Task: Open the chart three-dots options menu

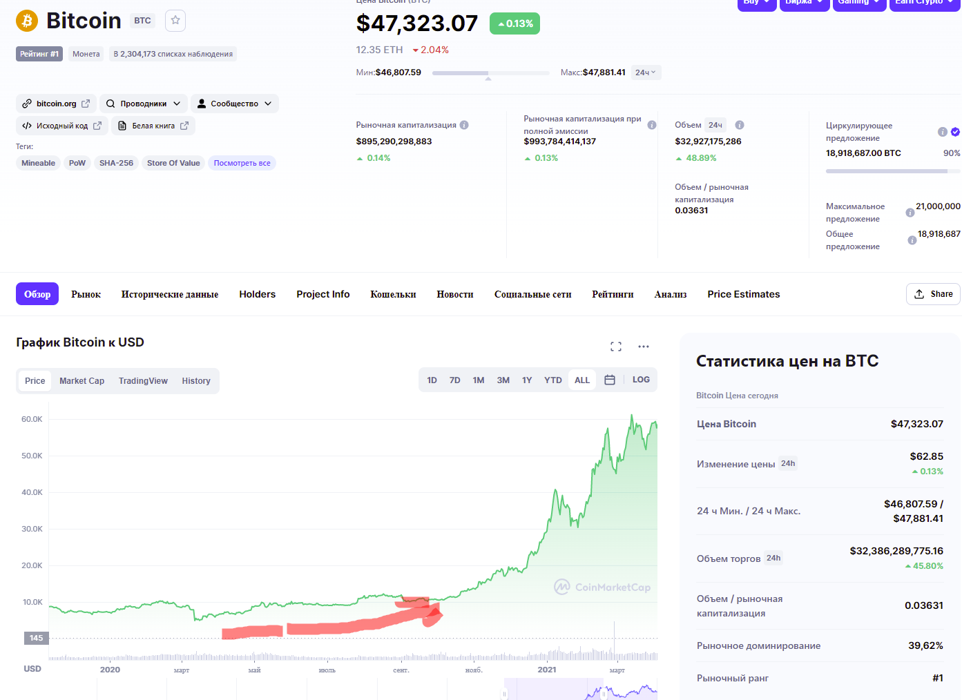Action: click(644, 347)
